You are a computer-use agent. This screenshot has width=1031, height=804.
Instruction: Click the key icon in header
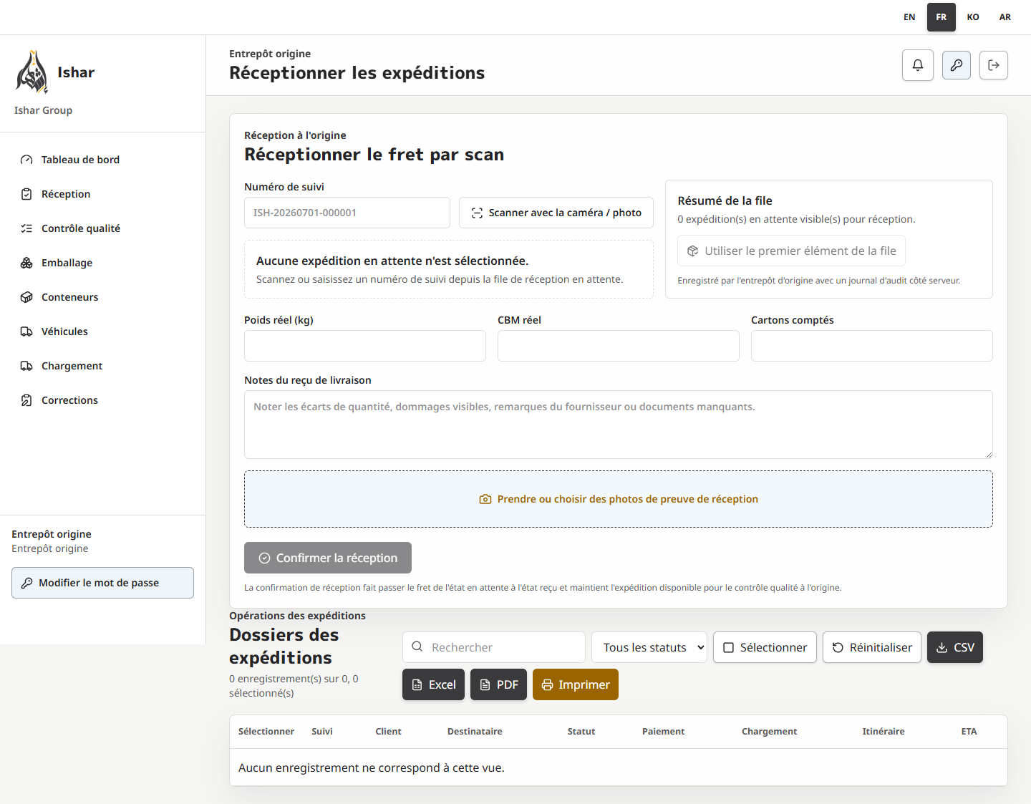coord(957,65)
